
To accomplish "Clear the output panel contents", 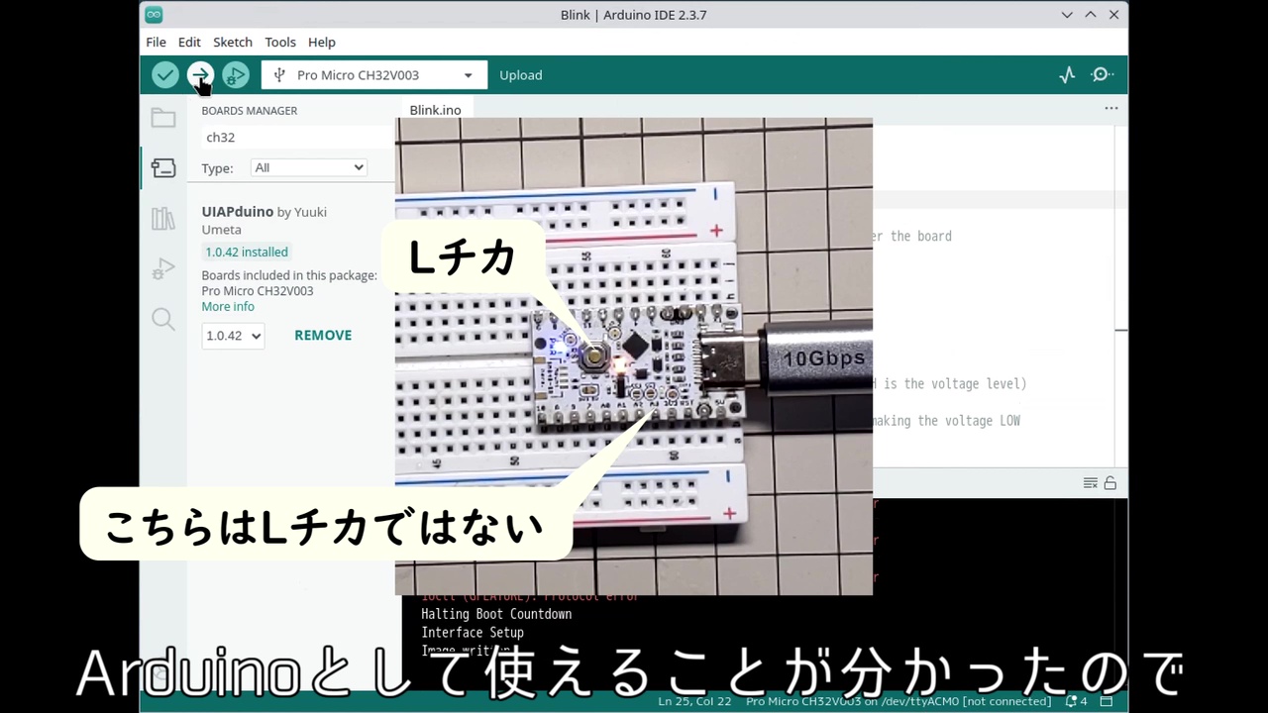I will coord(1090,483).
